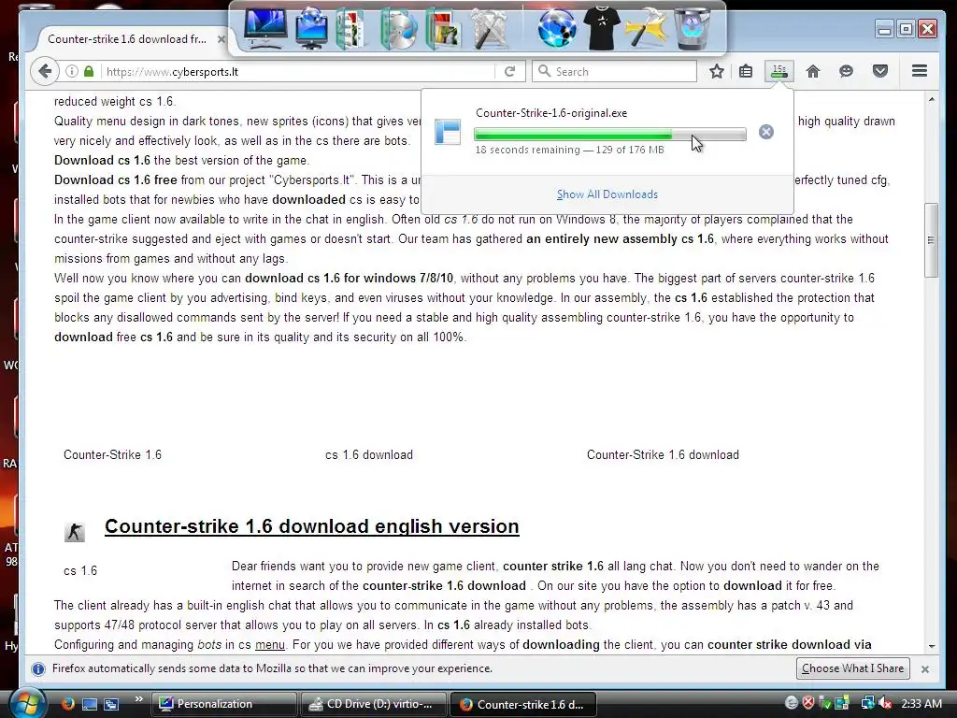Click the Counter-Strike 1.6 download image caption
Image resolution: width=957 pixels, height=718 pixels.
pyautogui.click(x=663, y=455)
